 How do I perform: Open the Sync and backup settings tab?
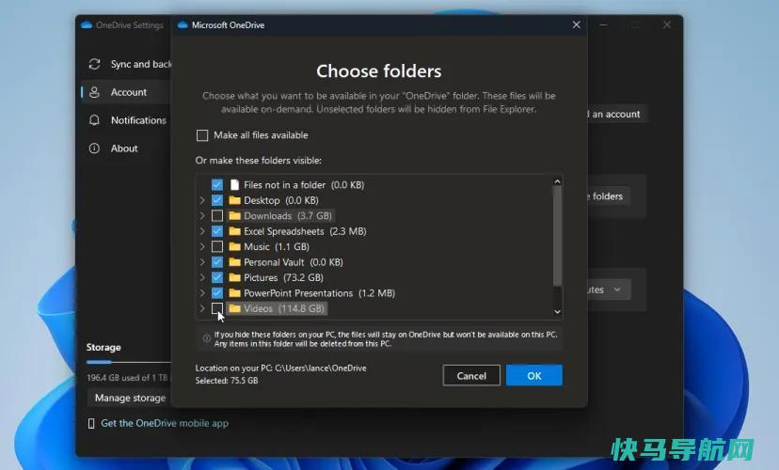(x=127, y=64)
